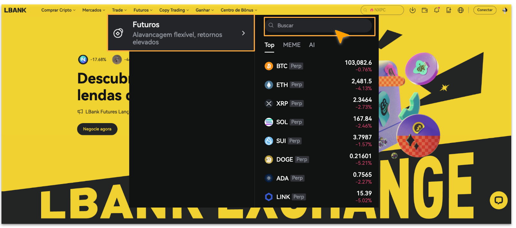Select the ETH Perp row

click(318, 85)
